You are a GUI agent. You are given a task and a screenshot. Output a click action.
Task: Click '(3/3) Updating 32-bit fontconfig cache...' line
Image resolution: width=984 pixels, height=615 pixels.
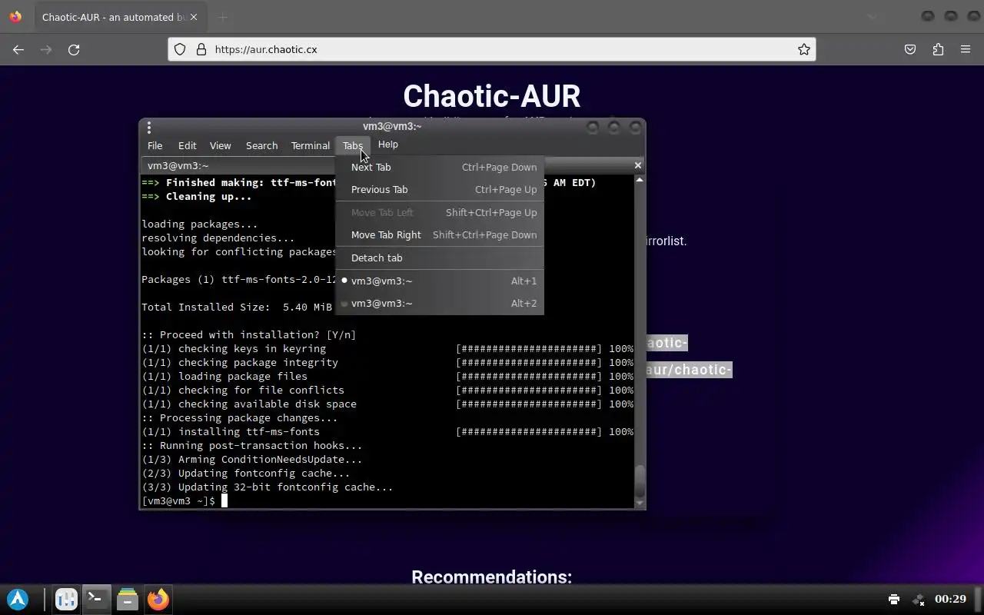click(268, 487)
